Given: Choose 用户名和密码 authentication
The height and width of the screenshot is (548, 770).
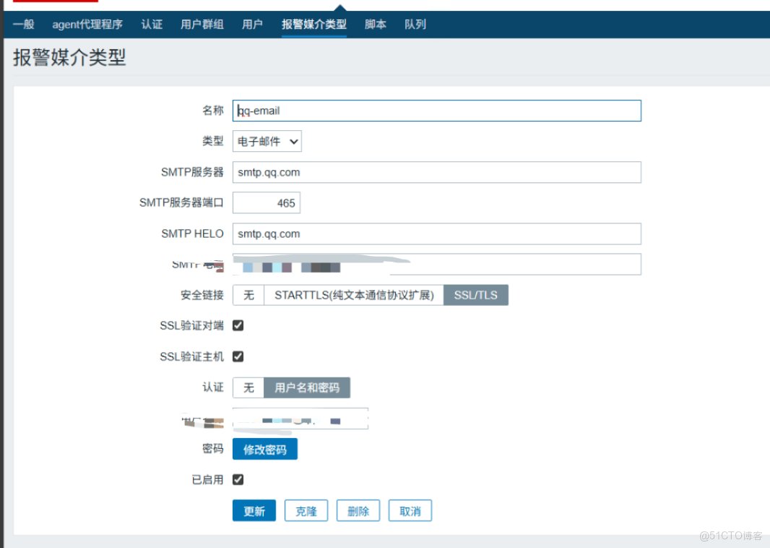Looking at the screenshot, I should 308,388.
